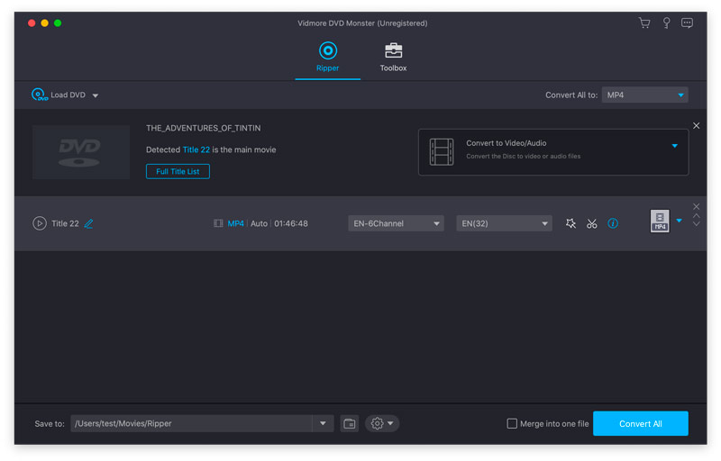This screenshot has height=461, width=721.
Task: Open the EN-6Channel audio track dropdown
Action: (x=396, y=223)
